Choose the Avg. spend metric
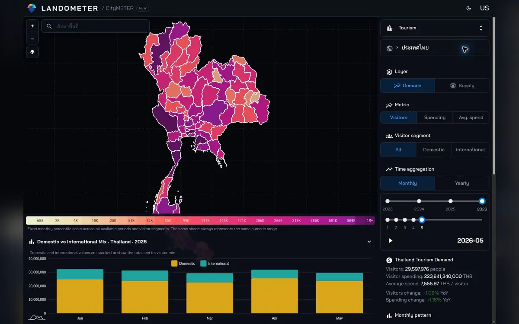This screenshot has height=324, width=519. 471,118
